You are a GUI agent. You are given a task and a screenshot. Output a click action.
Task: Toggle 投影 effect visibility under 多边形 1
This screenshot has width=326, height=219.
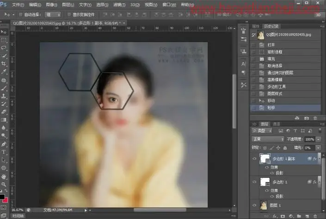[272, 196]
